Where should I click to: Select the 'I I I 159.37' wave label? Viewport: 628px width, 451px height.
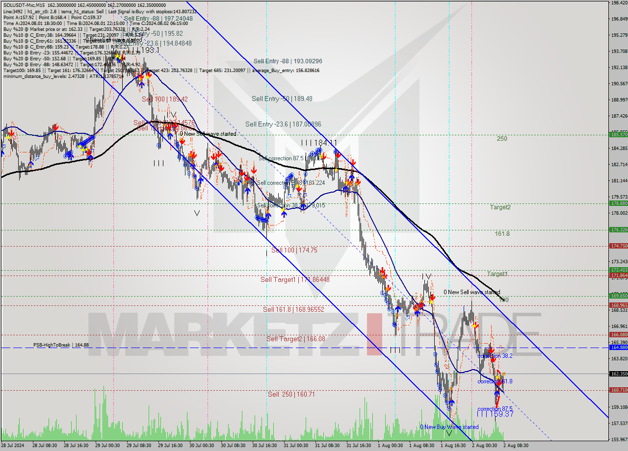tap(495, 414)
